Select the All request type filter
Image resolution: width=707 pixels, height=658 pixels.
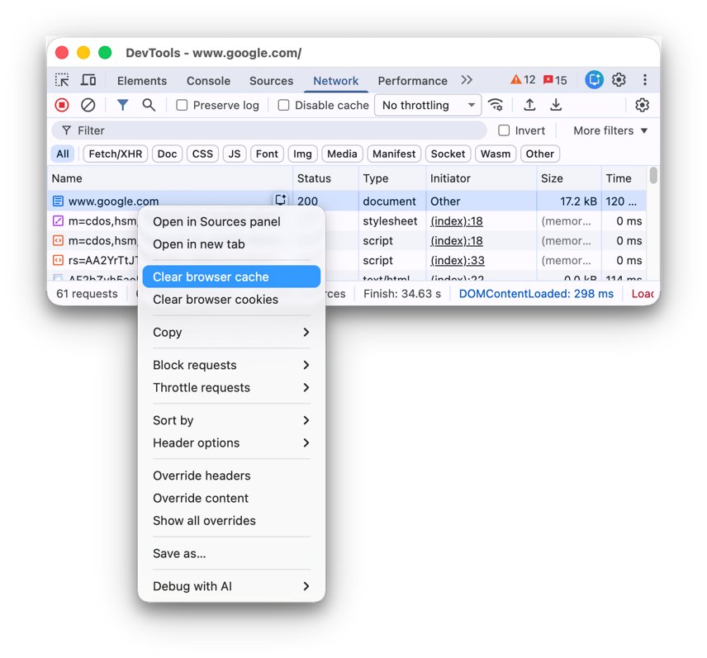pos(63,154)
